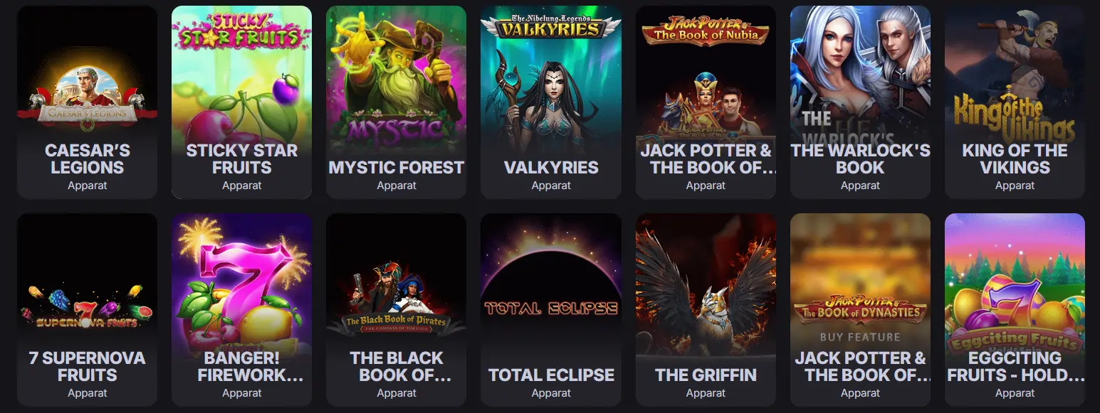Screen dimensions: 1100x413
Task: Select The Black Book of Pirates tile
Action: (396, 310)
